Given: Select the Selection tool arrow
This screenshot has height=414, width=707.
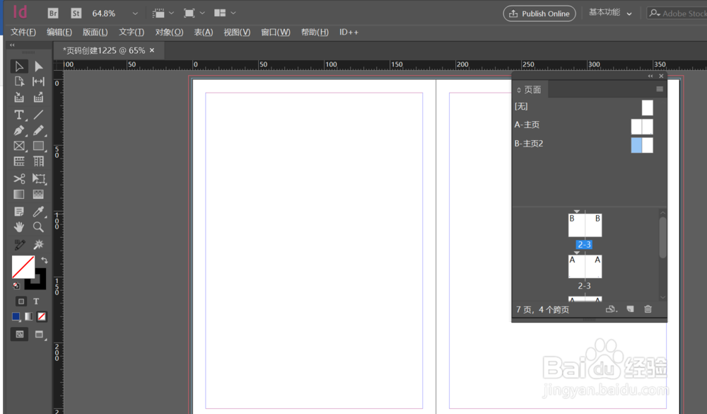Looking at the screenshot, I should (x=19, y=67).
